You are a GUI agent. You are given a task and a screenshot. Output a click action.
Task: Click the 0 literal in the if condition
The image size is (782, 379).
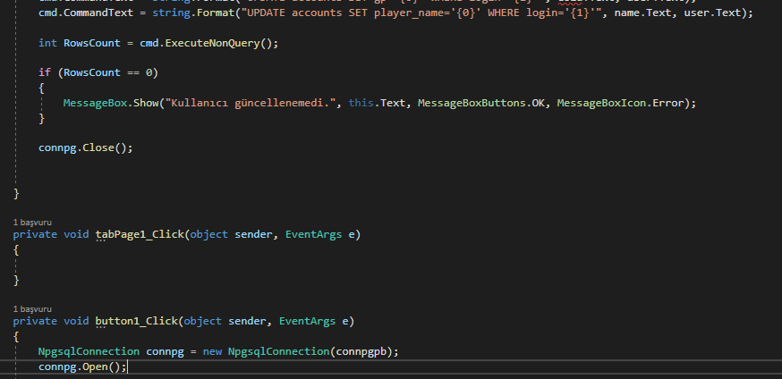[x=149, y=72]
